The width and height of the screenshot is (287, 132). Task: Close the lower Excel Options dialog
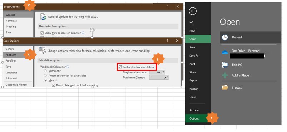click(177, 41)
